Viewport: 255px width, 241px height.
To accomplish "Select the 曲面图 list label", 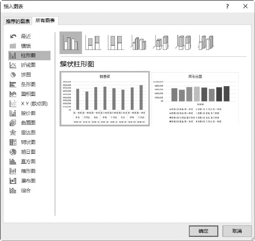I will tap(28, 123).
